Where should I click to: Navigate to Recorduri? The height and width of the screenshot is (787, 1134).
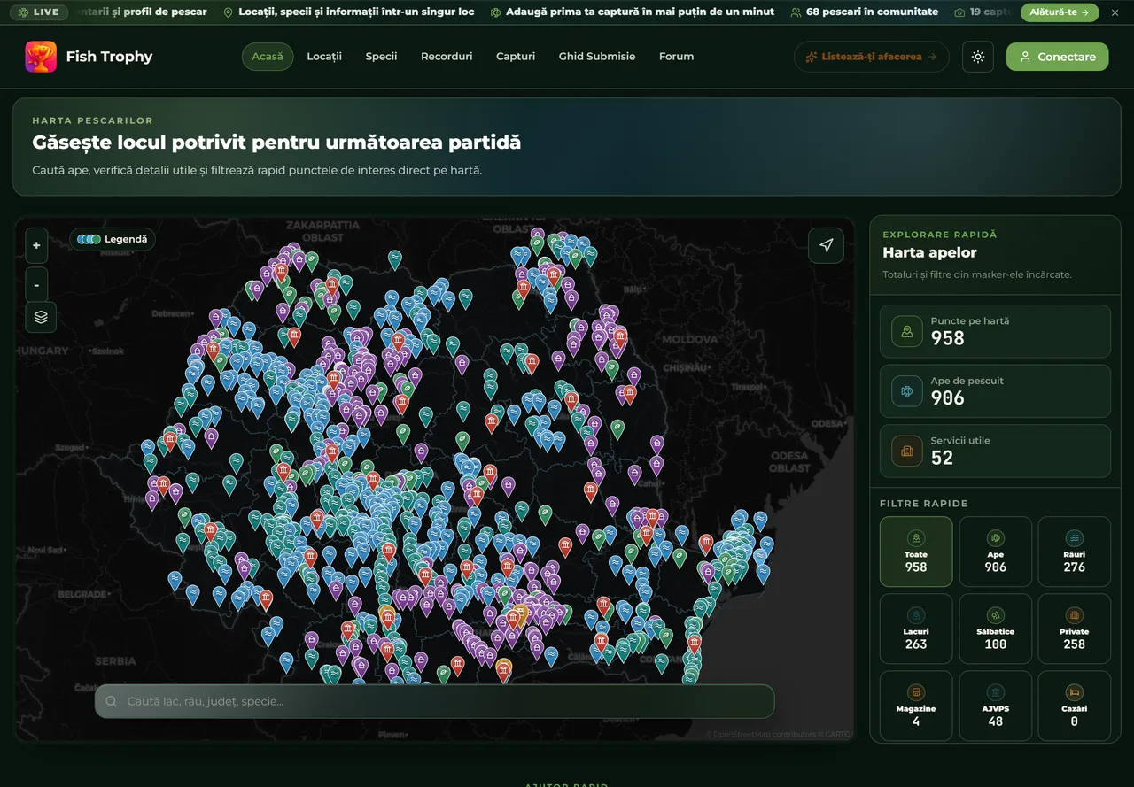[447, 57]
